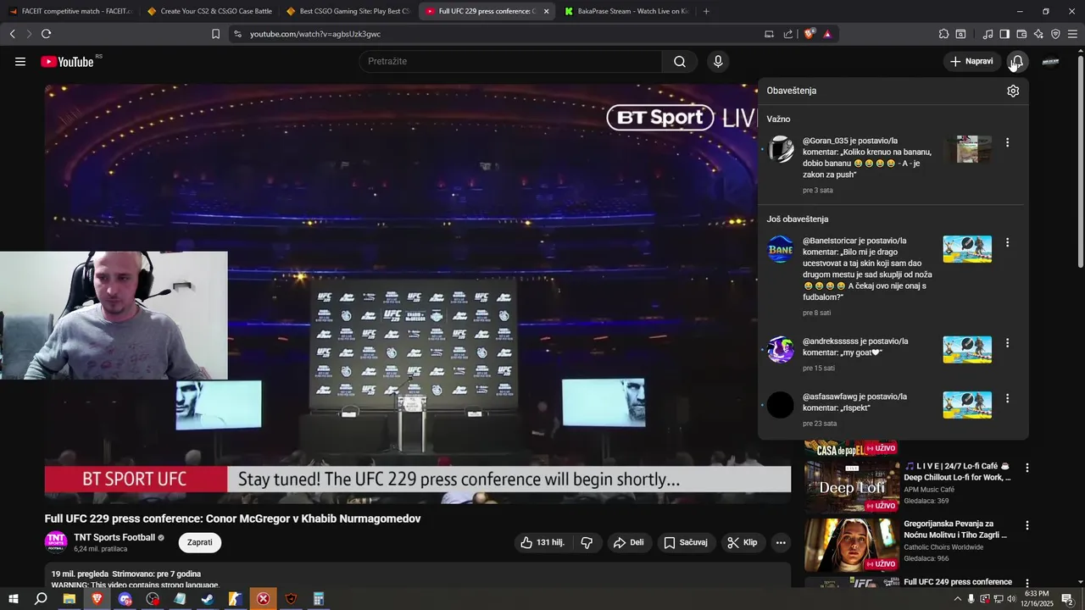Viewport: 1085px width, 610px height.
Task: Open the browser main menu
Action: [x=1073, y=34]
